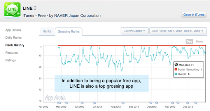Click the globe icon in Dec 31 tooltip
210x111 pixels.
pyautogui.click(x=176, y=65)
